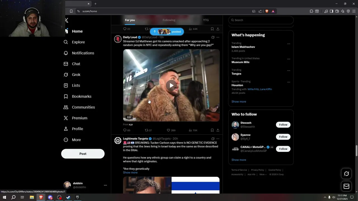Open account menu next to dobbin
The width and height of the screenshot is (358, 201).
click(x=105, y=185)
